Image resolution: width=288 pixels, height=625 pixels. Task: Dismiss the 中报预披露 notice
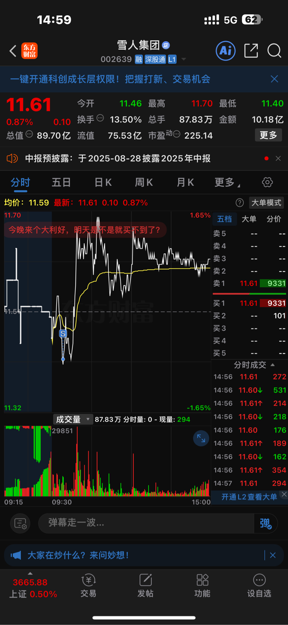278,158
